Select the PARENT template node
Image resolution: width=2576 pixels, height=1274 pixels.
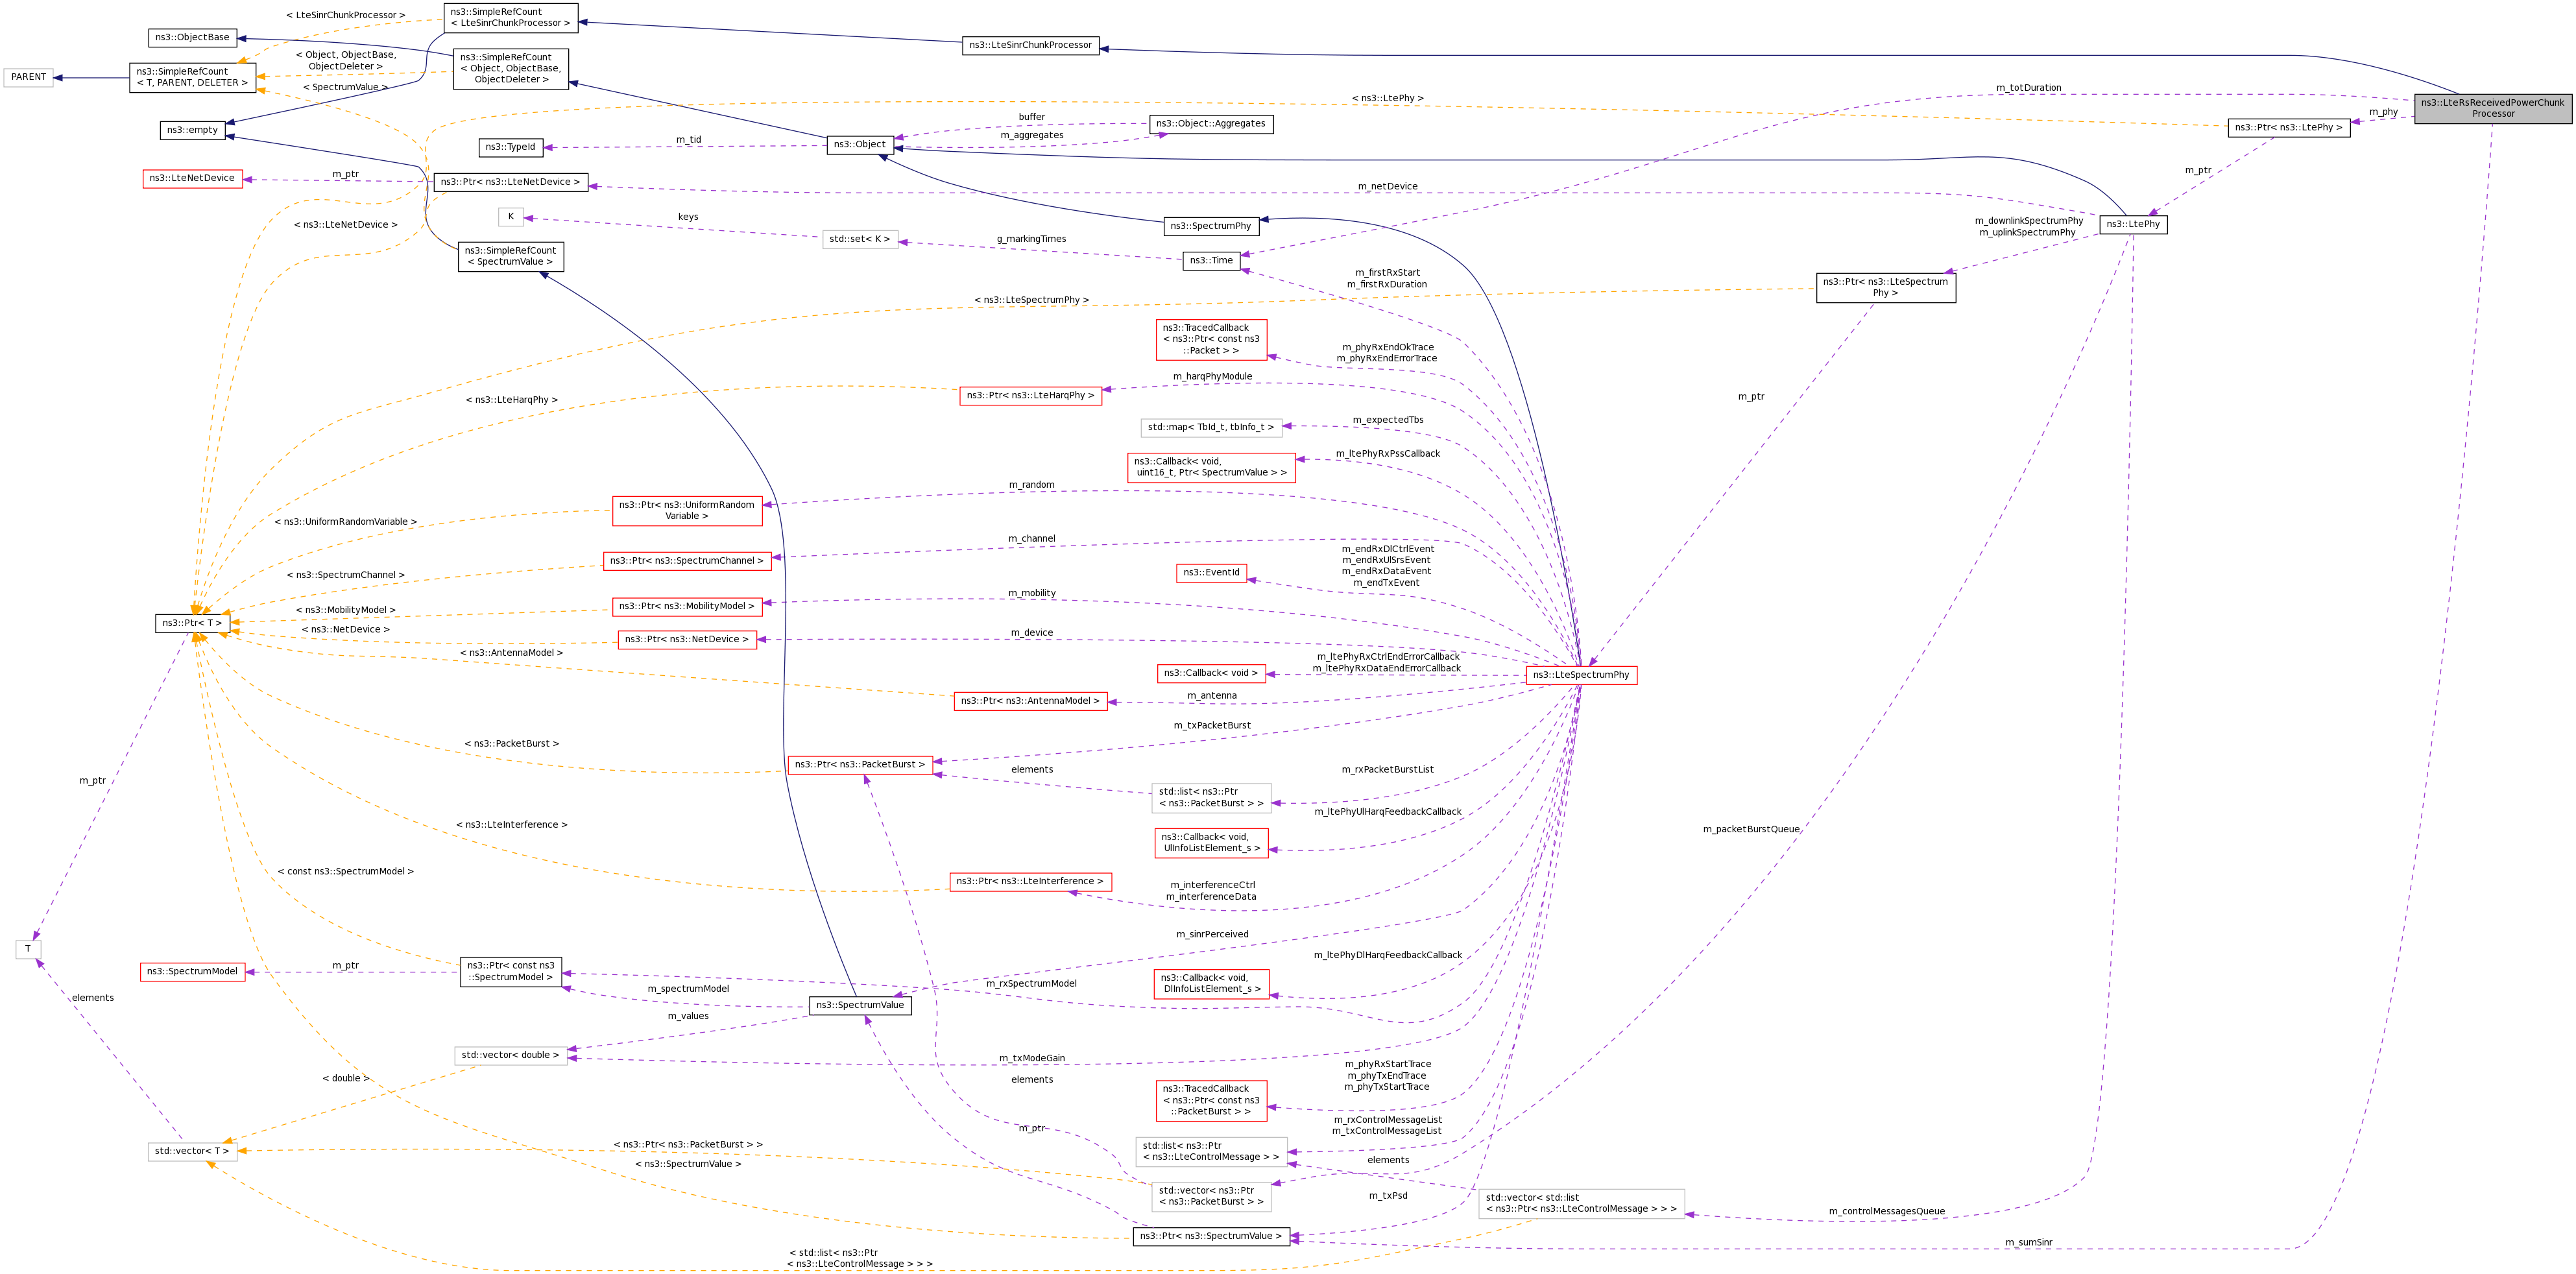tap(28, 77)
